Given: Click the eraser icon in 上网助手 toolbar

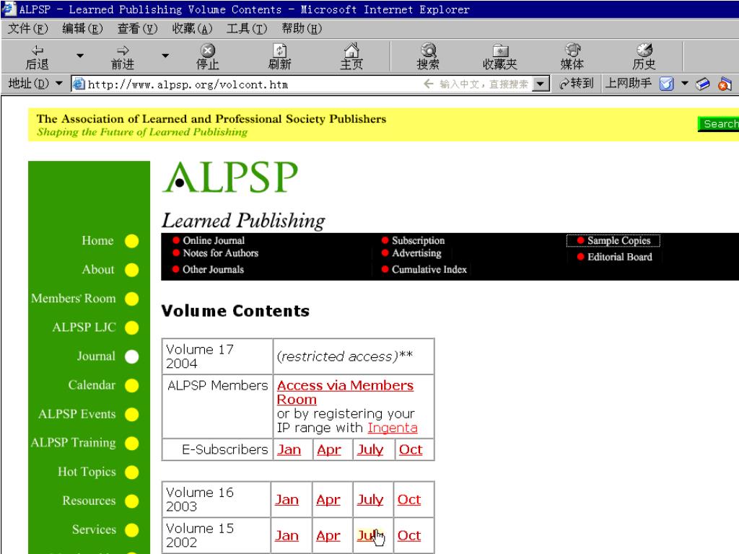Looking at the screenshot, I should click(x=703, y=84).
